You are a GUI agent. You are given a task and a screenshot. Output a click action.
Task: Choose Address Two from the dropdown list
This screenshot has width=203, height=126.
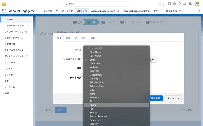[116, 86]
